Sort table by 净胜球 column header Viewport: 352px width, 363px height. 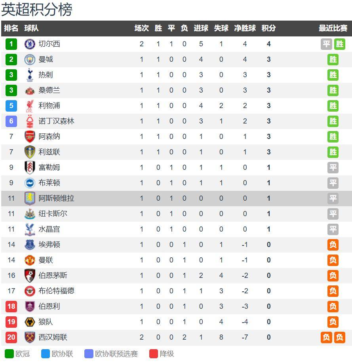click(245, 29)
